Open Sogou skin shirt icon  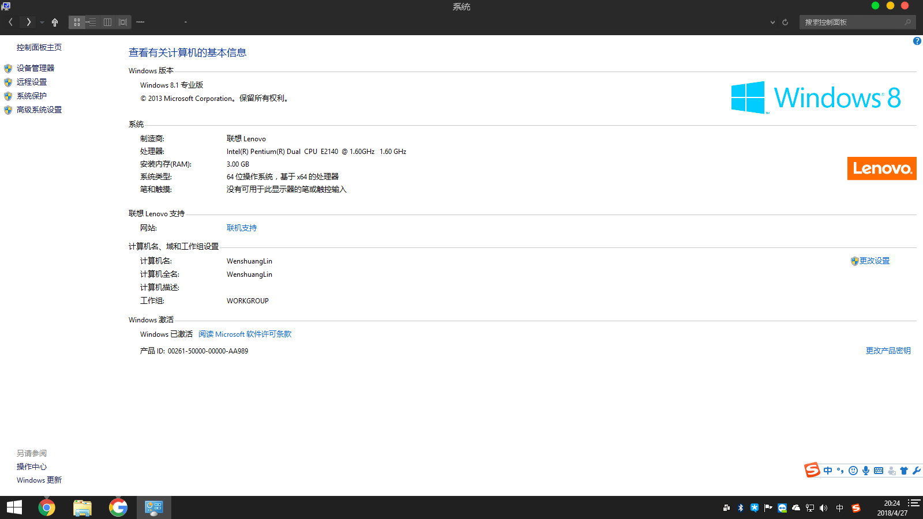pos(904,471)
